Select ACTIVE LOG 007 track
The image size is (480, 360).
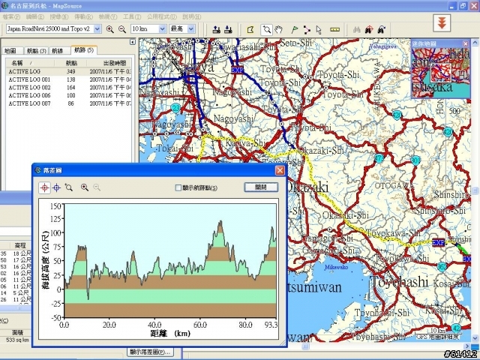point(68,103)
